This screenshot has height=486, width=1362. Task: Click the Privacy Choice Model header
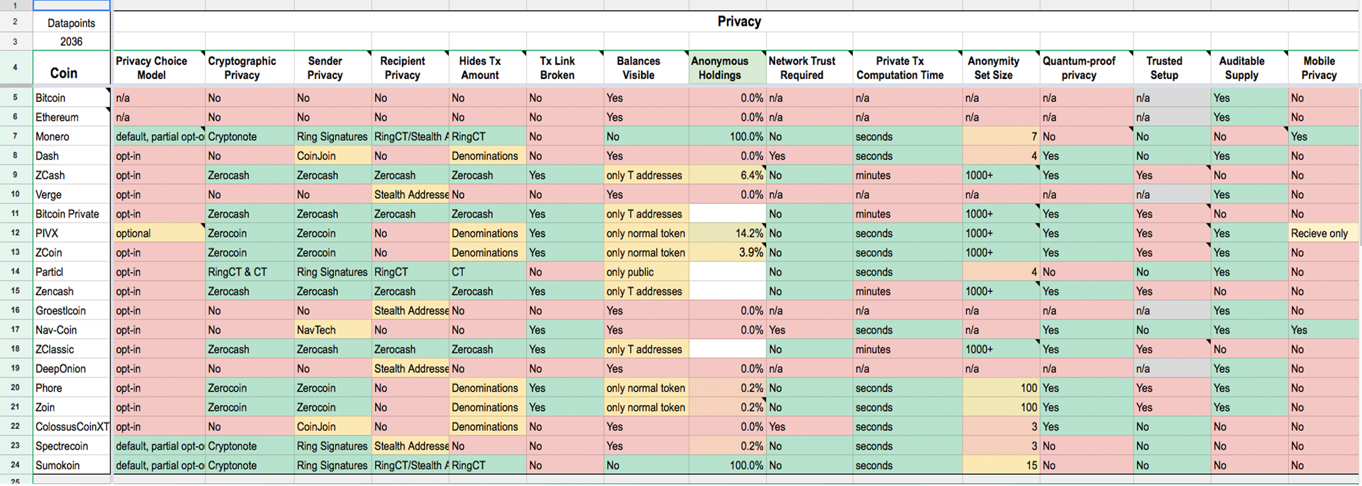click(x=159, y=68)
